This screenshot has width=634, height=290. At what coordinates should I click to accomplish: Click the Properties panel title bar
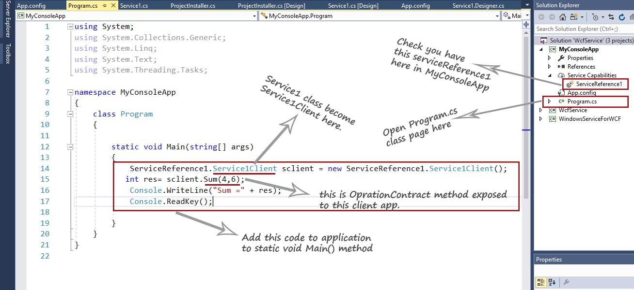tap(584, 260)
